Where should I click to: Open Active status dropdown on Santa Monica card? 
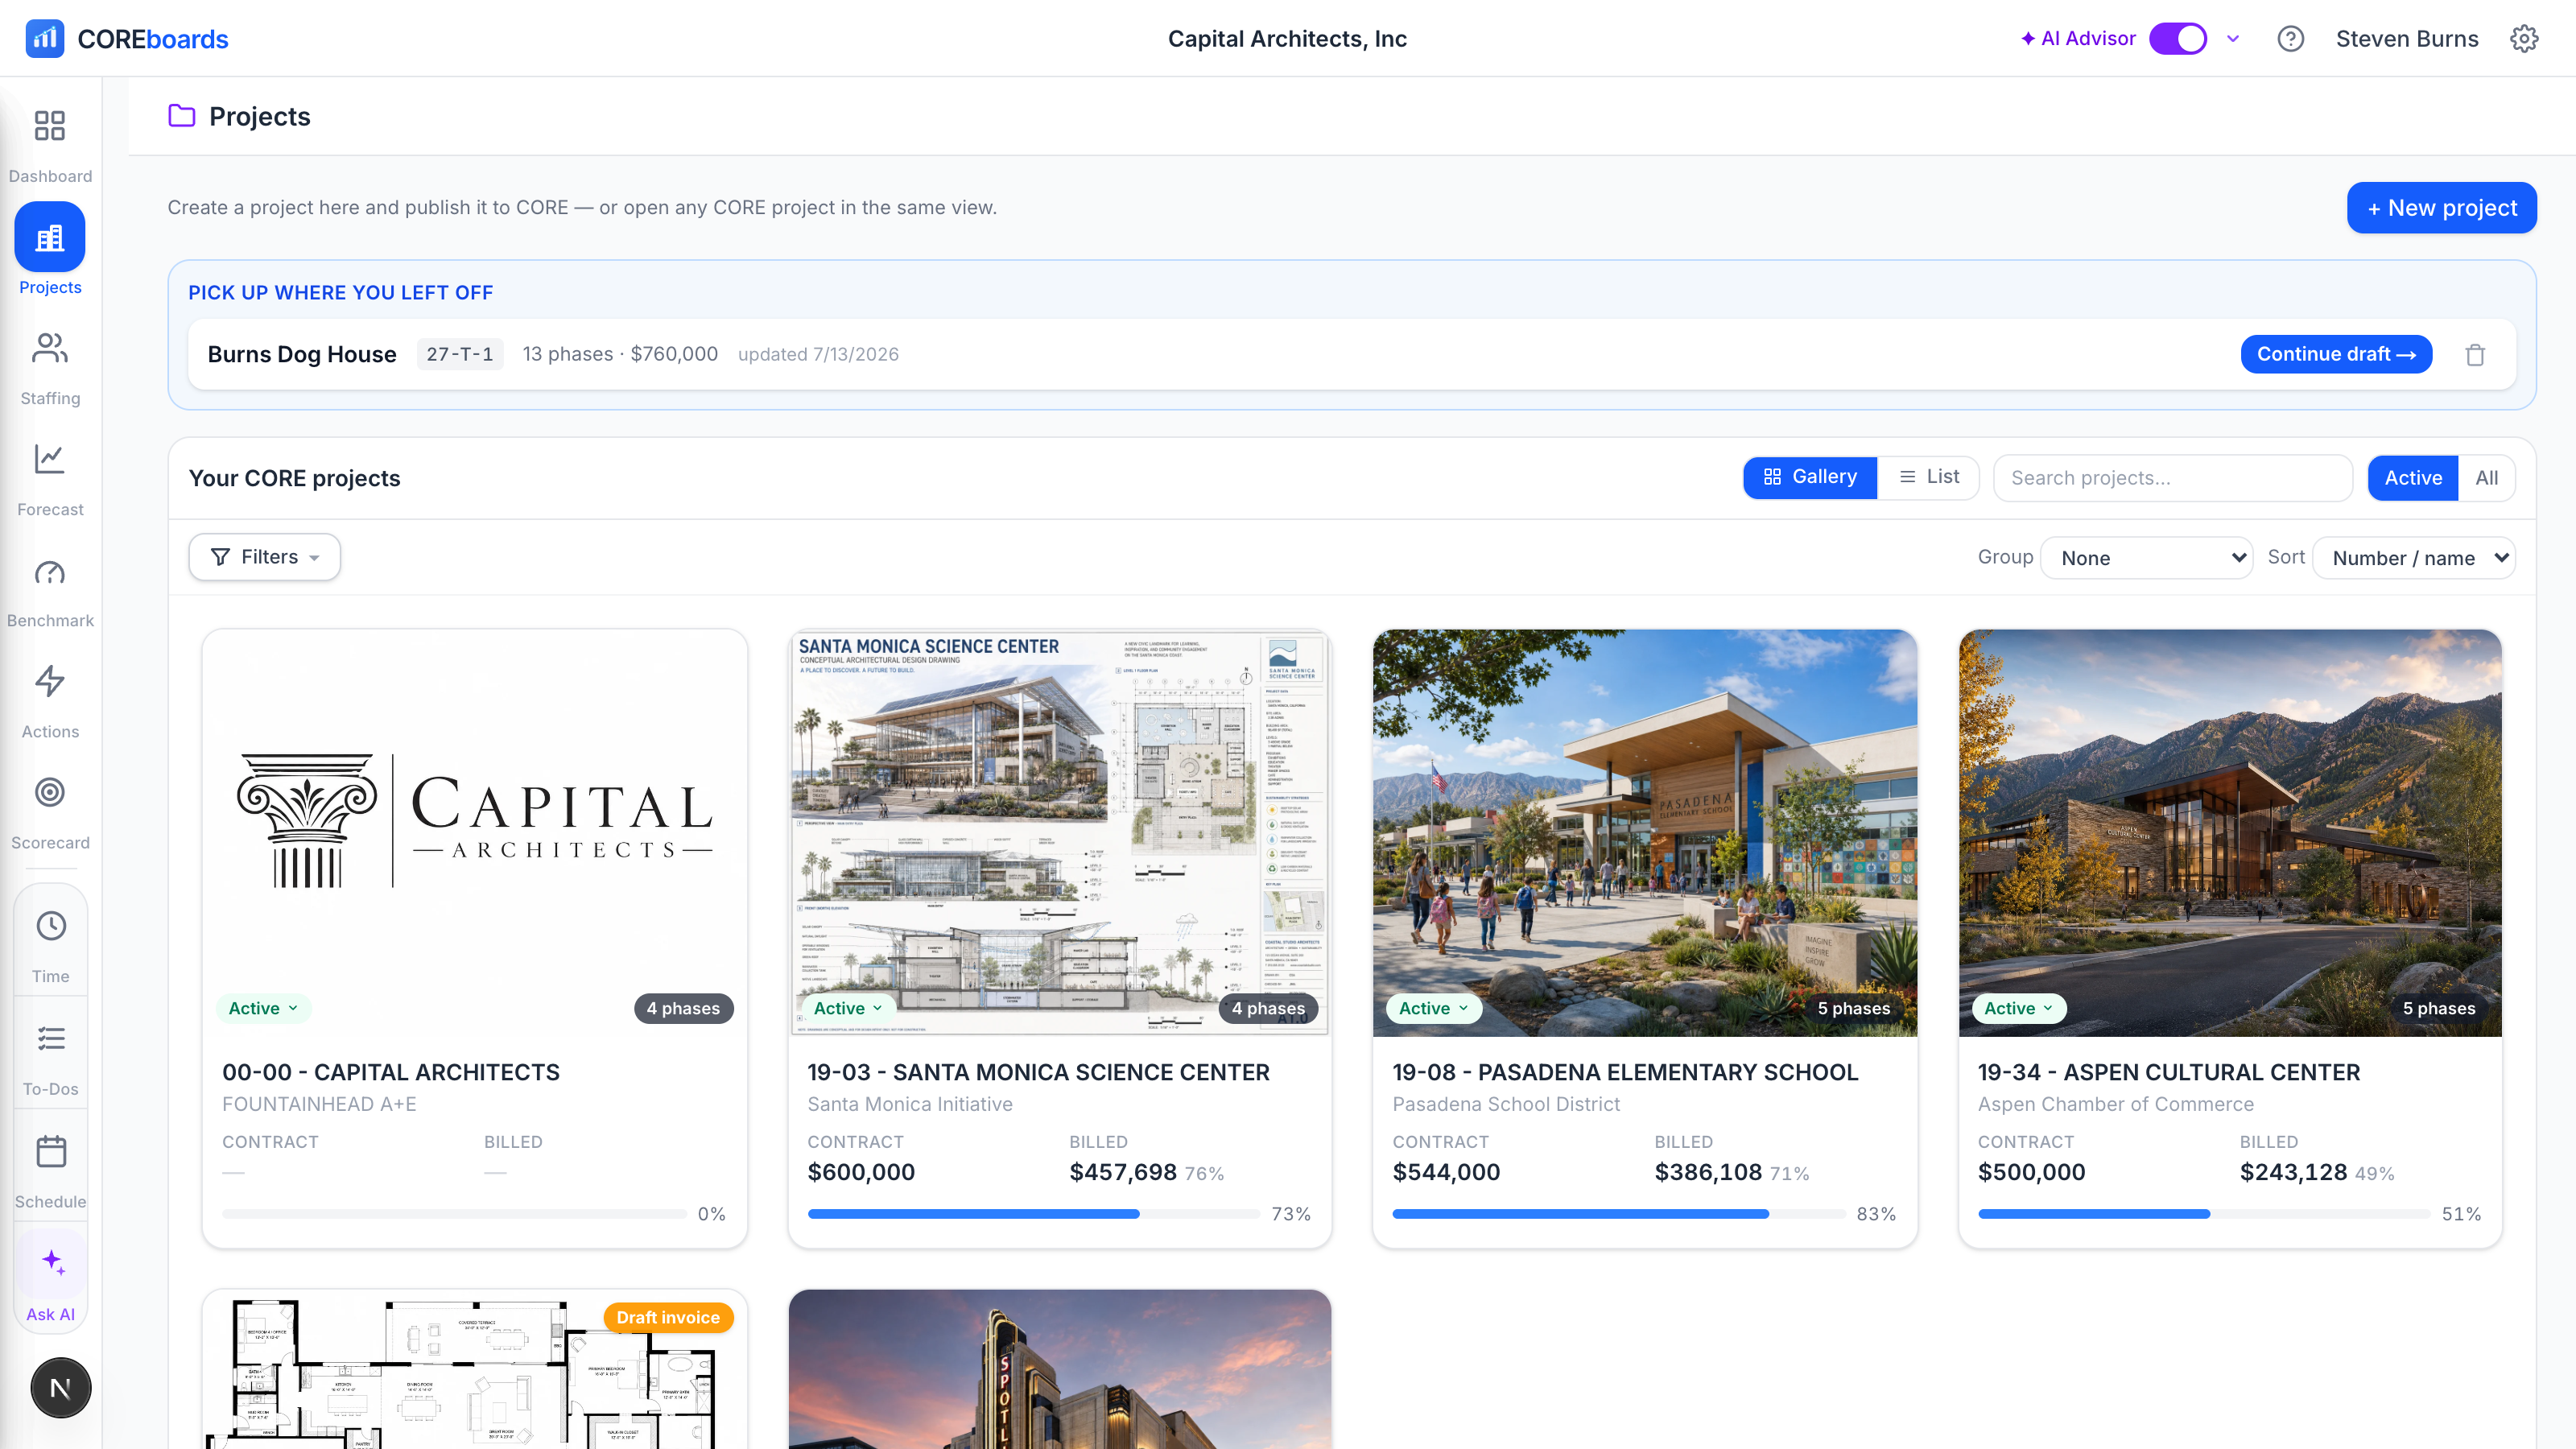tap(849, 1008)
